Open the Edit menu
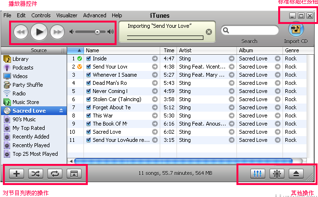 [21, 15]
